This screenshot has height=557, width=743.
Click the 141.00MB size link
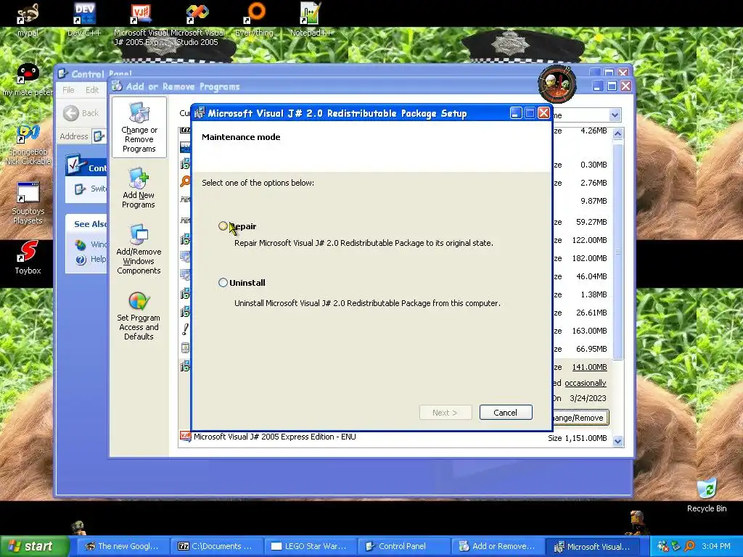589,367
